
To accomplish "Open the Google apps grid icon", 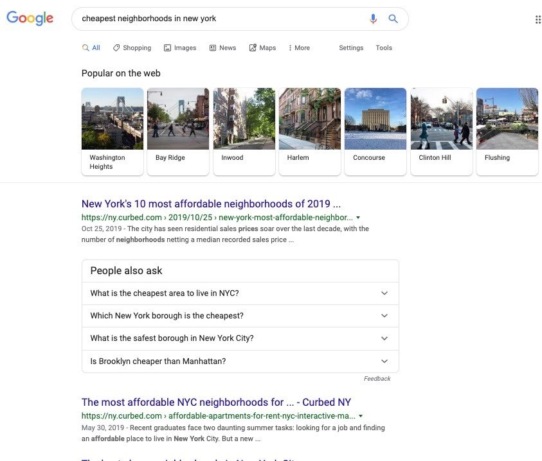I will click(x=538, y=19).
